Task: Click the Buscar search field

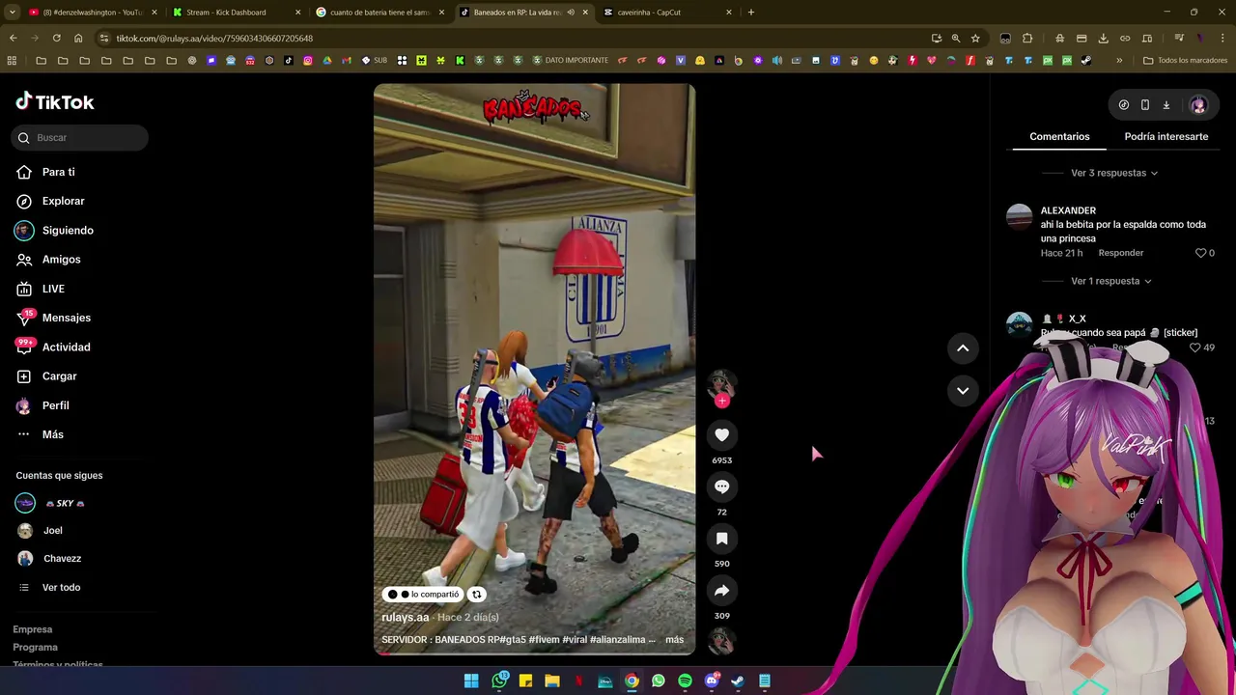Action: click(x=80, y=138)
